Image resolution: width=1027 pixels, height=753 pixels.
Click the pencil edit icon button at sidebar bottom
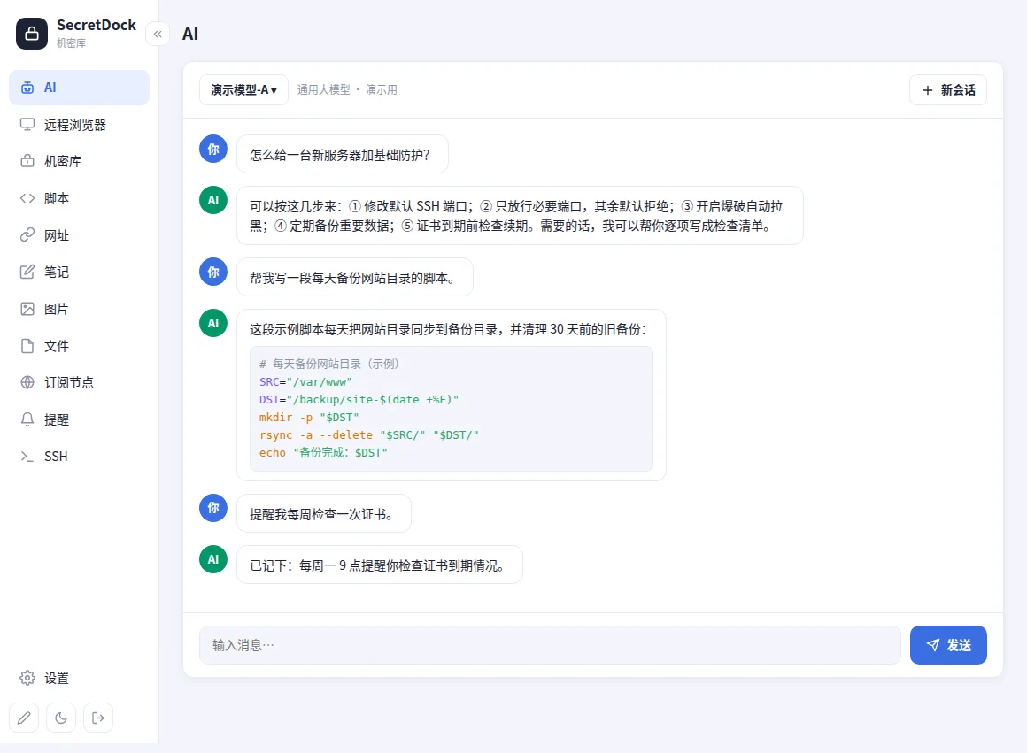click(x=24, y=718)
